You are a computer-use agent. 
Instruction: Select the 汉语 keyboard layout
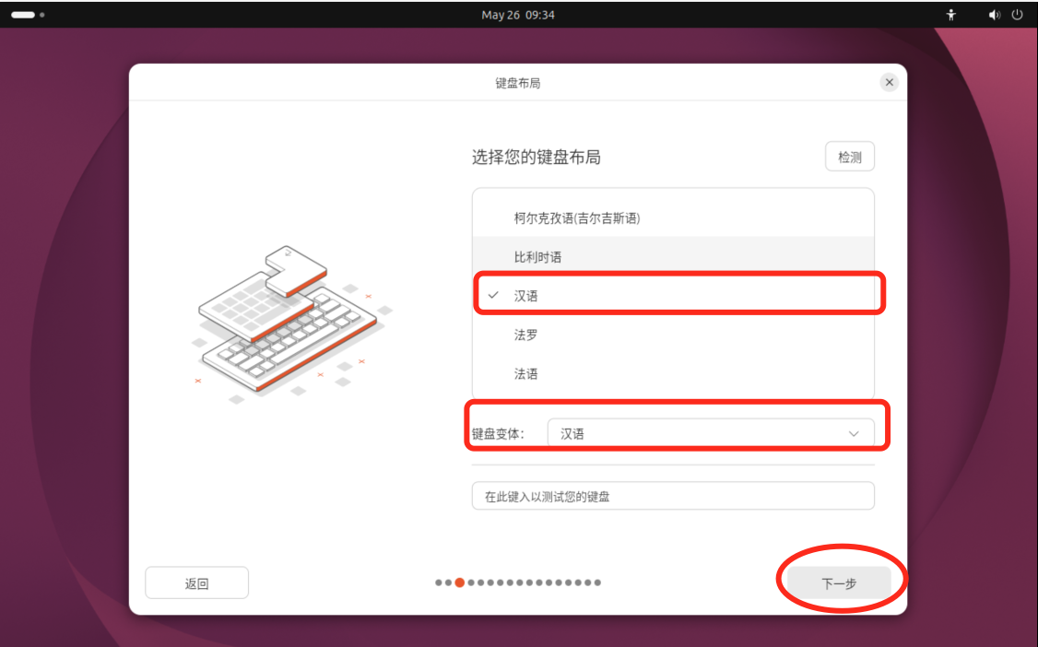(673, 295)
